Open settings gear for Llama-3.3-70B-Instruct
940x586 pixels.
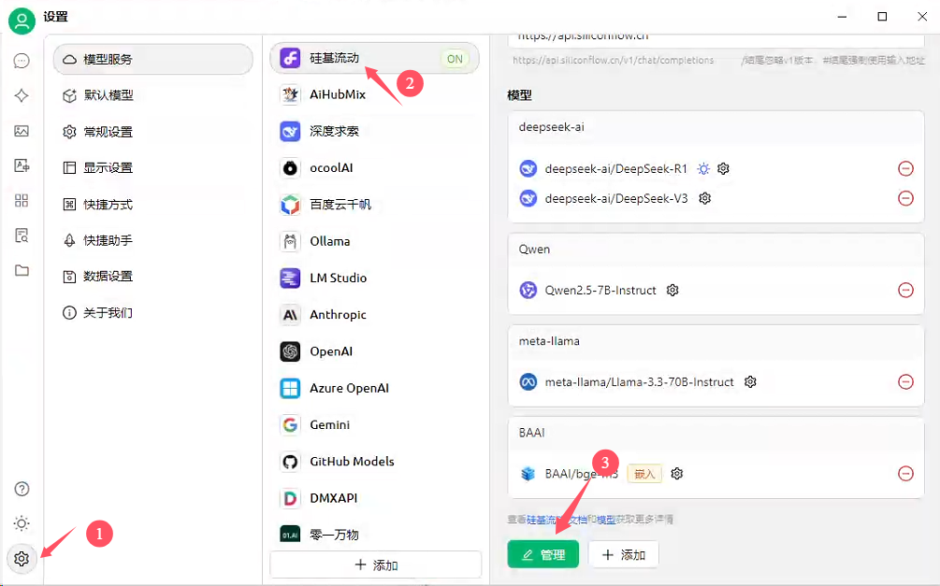750,381
